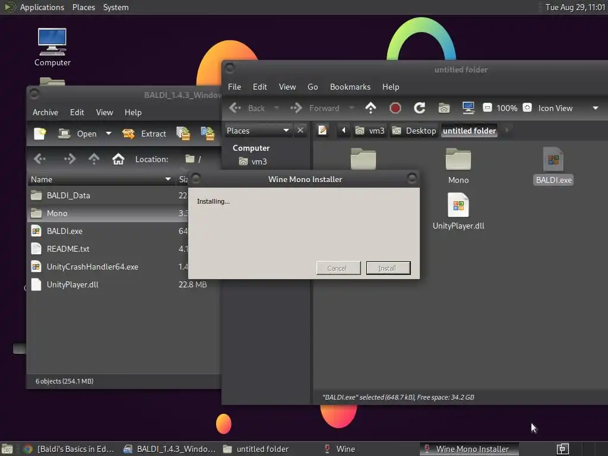Click Add files icon in archive manager
Screen dimensions: 608x456
[183, 134]
